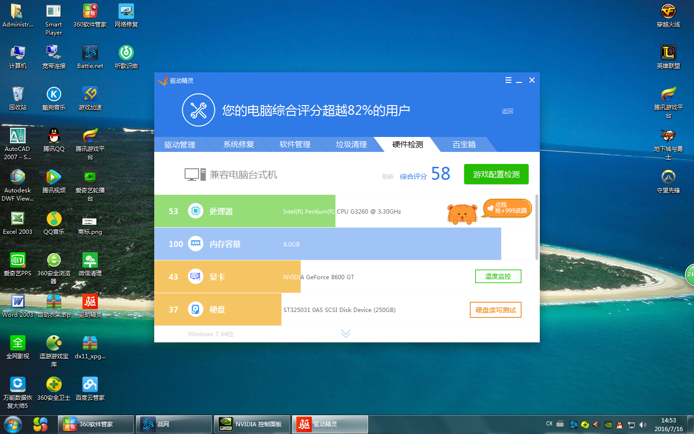Click the system tray volume icon
Screen dimensions: 694x434
point(643,425)
